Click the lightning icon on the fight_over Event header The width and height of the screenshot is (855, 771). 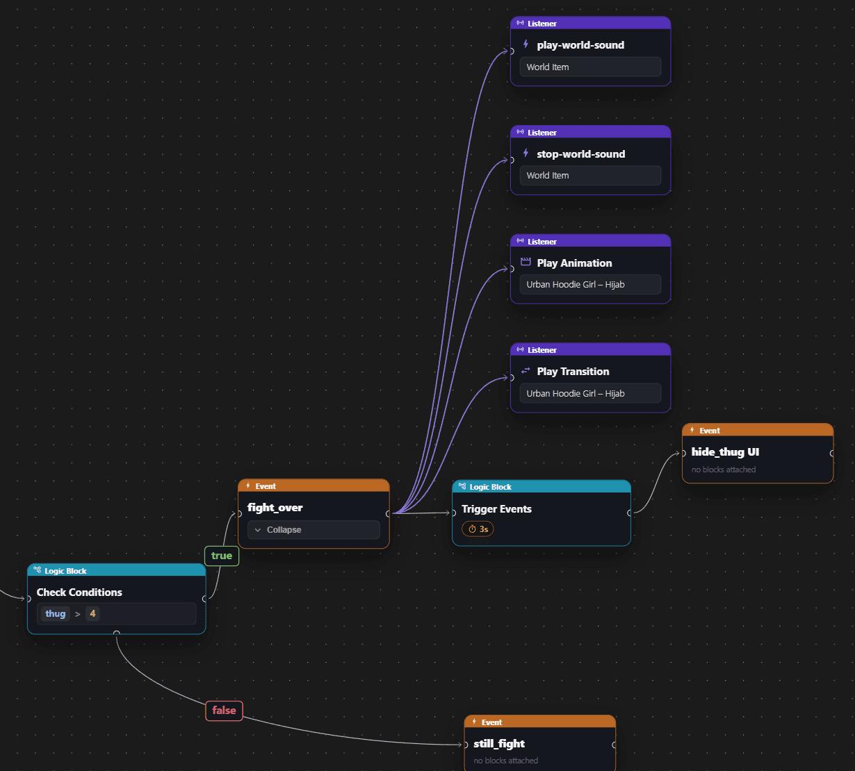[248, 486]
